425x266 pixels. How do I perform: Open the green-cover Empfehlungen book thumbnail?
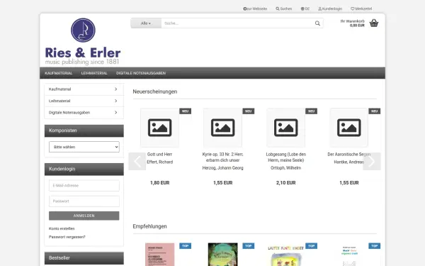[x=223, y=255]
